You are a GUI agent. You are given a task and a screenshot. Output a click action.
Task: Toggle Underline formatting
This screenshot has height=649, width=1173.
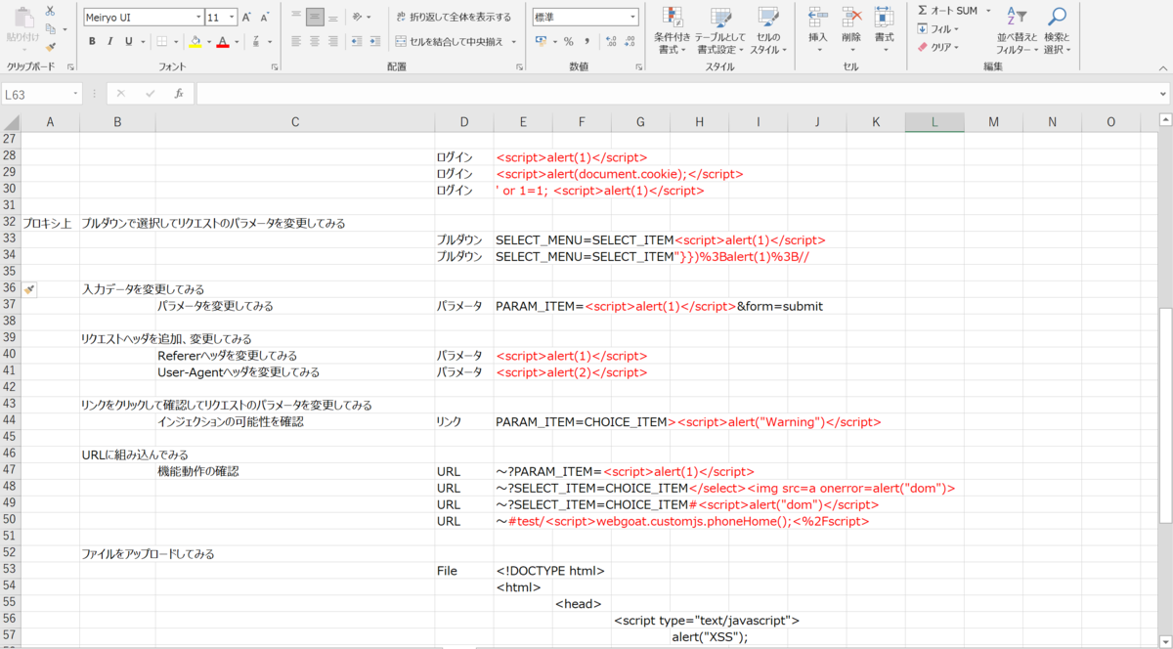(128, 41)
